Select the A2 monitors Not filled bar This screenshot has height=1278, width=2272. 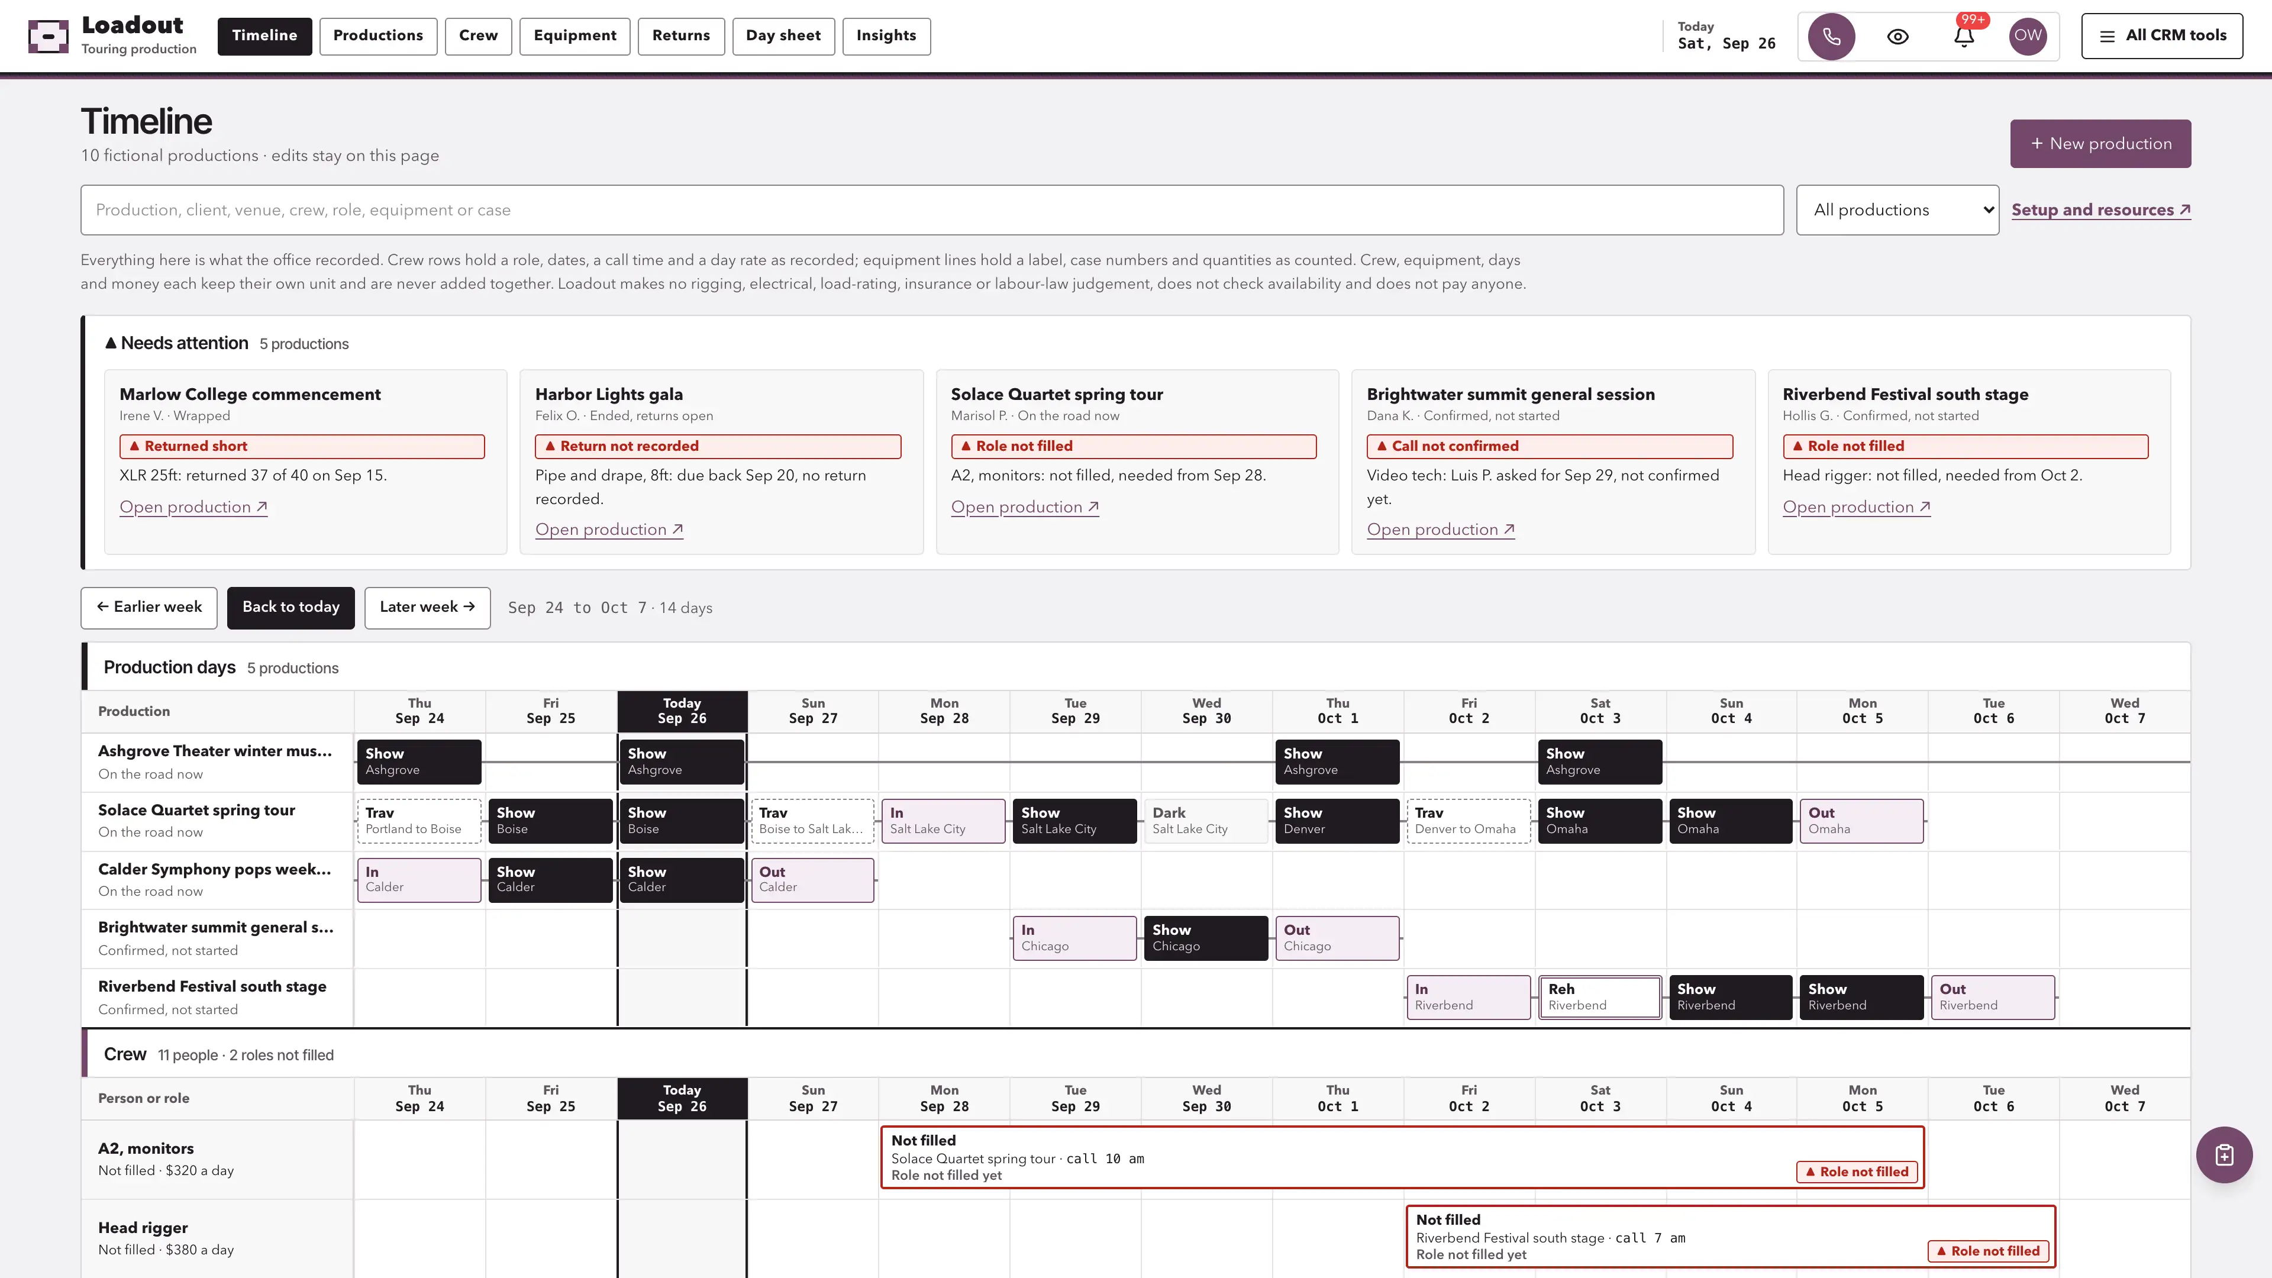click(x=1402, y=1157)
